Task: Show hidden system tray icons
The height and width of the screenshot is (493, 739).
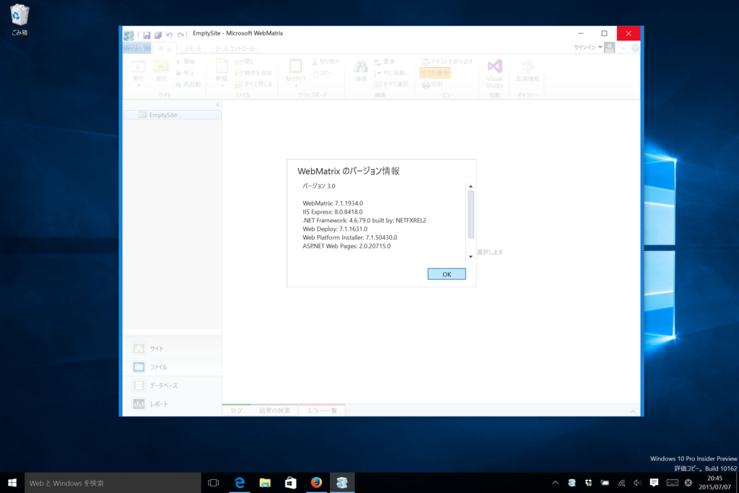Action: 555,483
